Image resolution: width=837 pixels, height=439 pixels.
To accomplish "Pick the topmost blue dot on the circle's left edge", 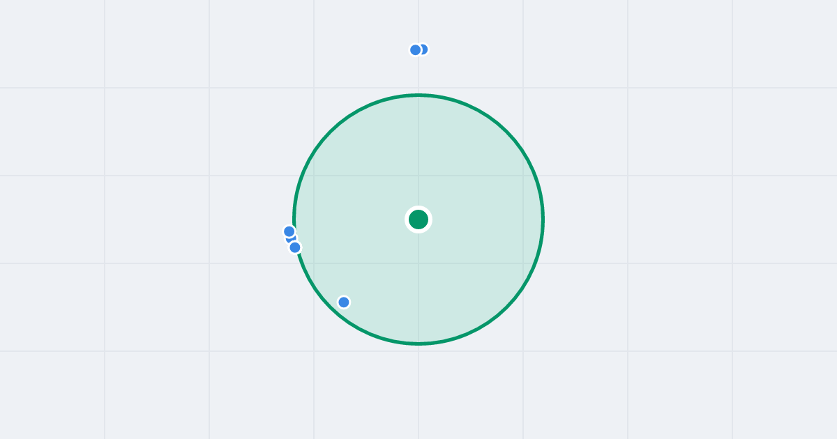I will tap(289, 231).
